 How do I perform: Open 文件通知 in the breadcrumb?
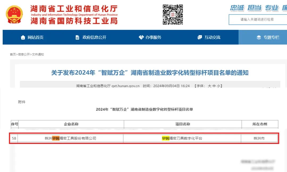coord(38,54)
